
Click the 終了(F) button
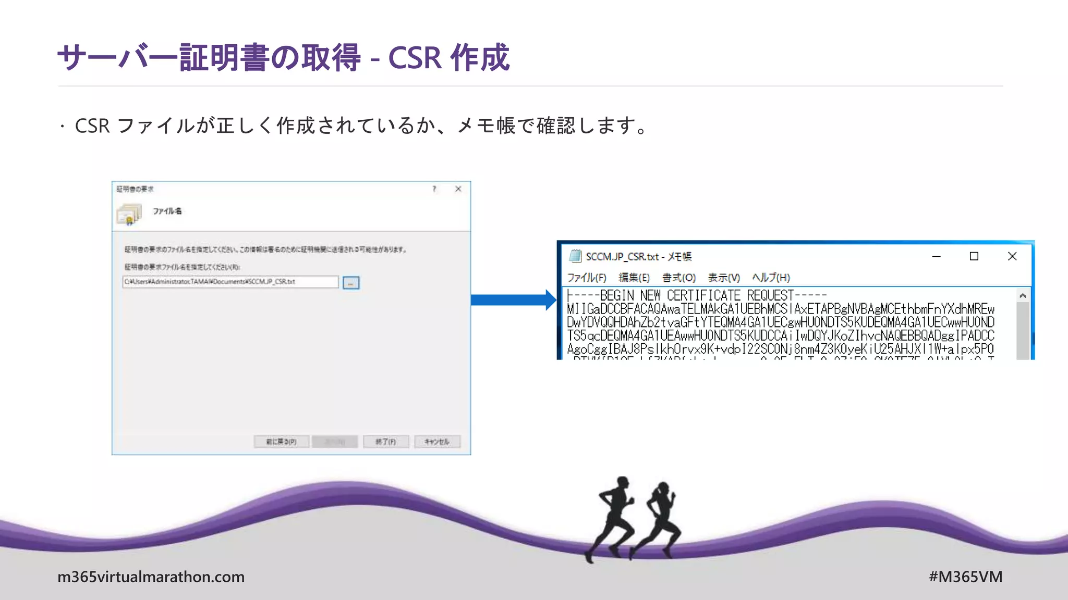[386, 442]
